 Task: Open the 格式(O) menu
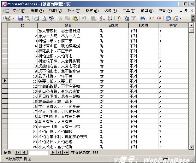[x=92, y=11]
